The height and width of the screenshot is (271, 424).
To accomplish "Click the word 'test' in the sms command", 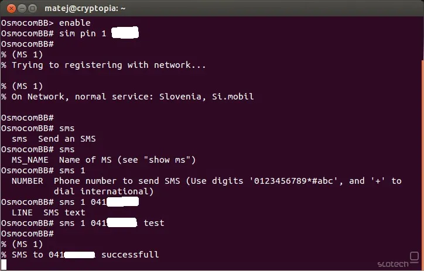I will point(154,223).
